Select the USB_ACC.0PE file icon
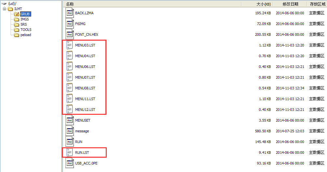Screen dimensions: 327x172 [69, 163]
